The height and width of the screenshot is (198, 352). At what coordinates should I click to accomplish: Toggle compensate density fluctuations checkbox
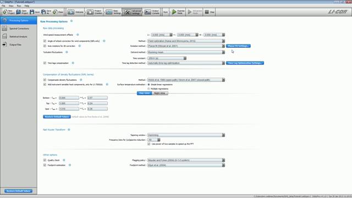[45, 80]
